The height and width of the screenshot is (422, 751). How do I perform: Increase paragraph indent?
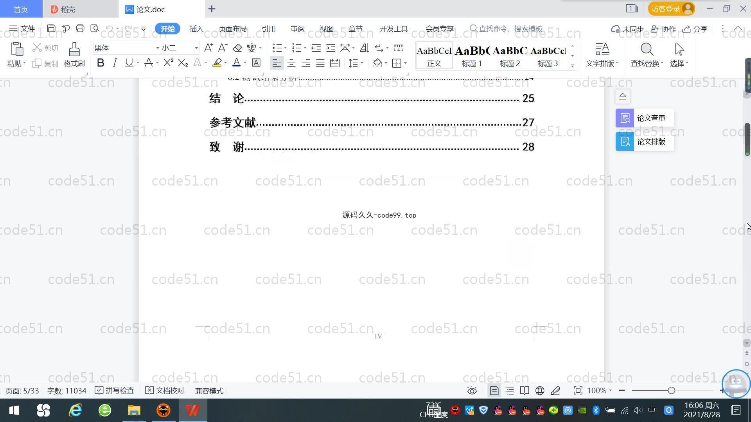(331, 48)
